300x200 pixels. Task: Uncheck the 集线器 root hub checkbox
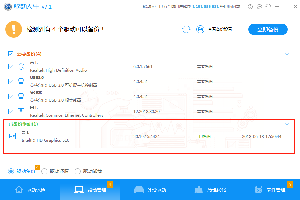pos(10,96)
